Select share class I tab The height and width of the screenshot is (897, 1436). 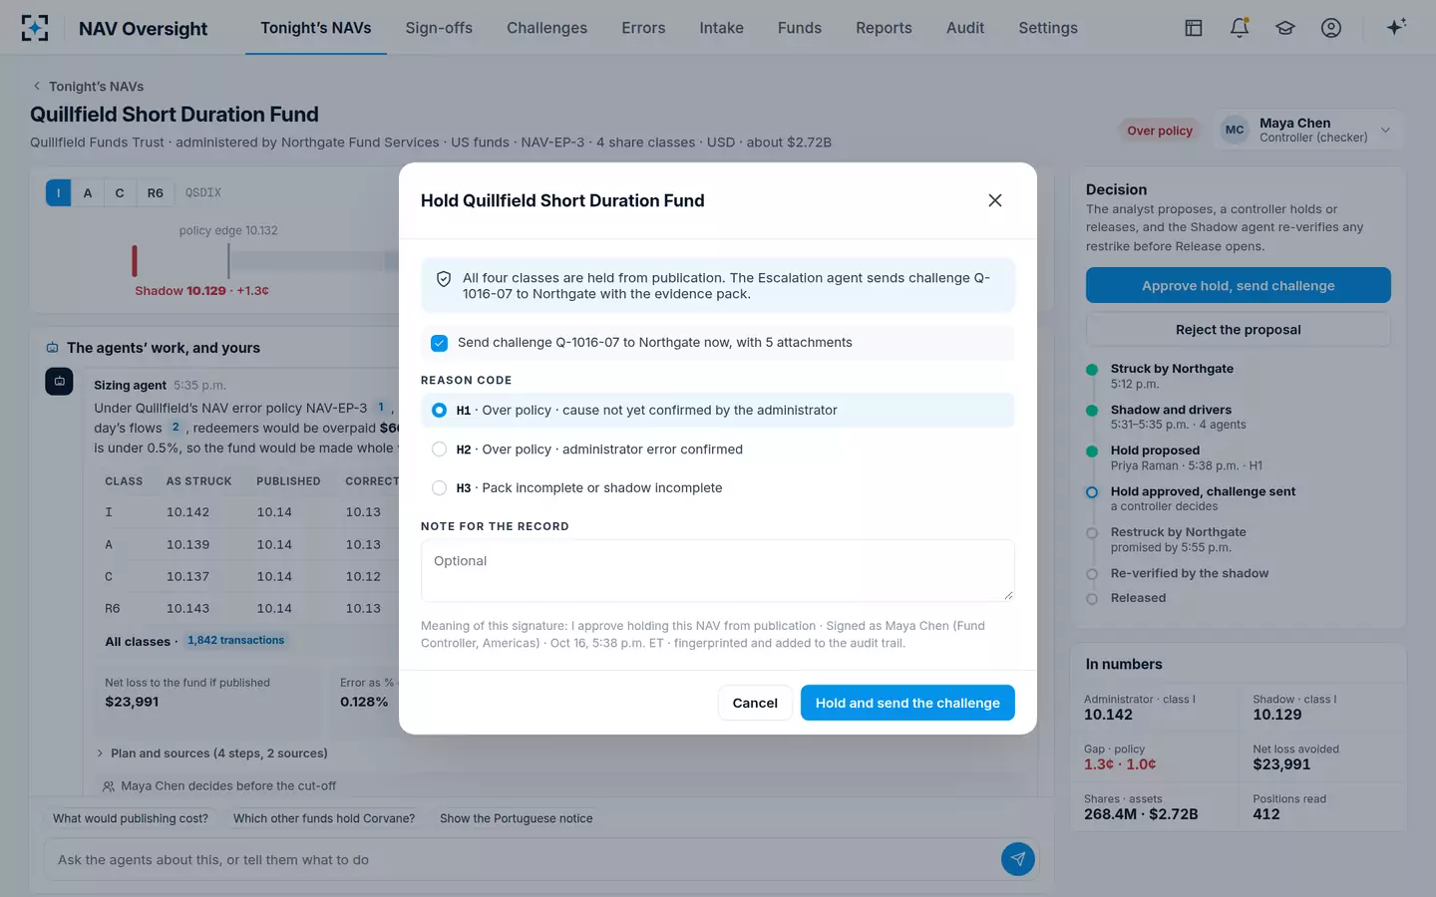[x=58, y=193]
